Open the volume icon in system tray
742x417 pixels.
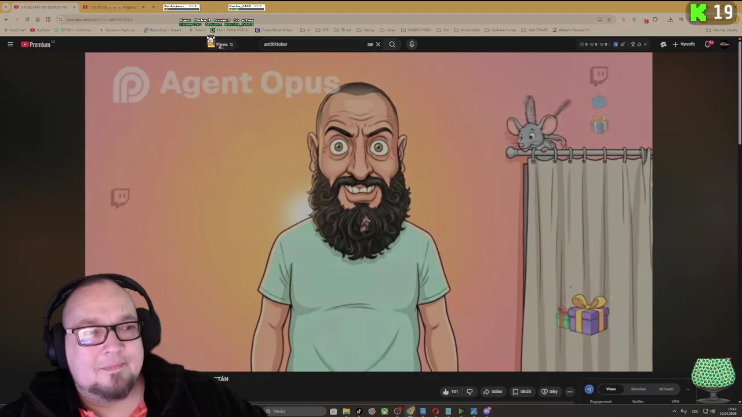point(712,411)
